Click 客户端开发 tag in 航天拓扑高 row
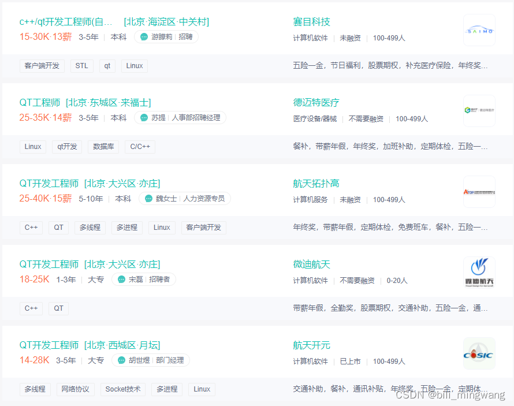The image size is (514, 406). (x=203, y=228)
